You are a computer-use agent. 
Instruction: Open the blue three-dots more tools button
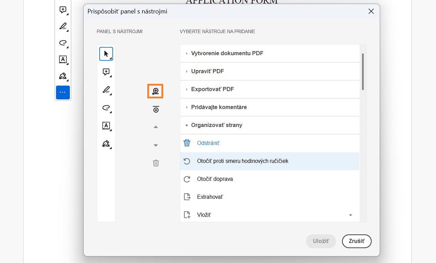63,92
